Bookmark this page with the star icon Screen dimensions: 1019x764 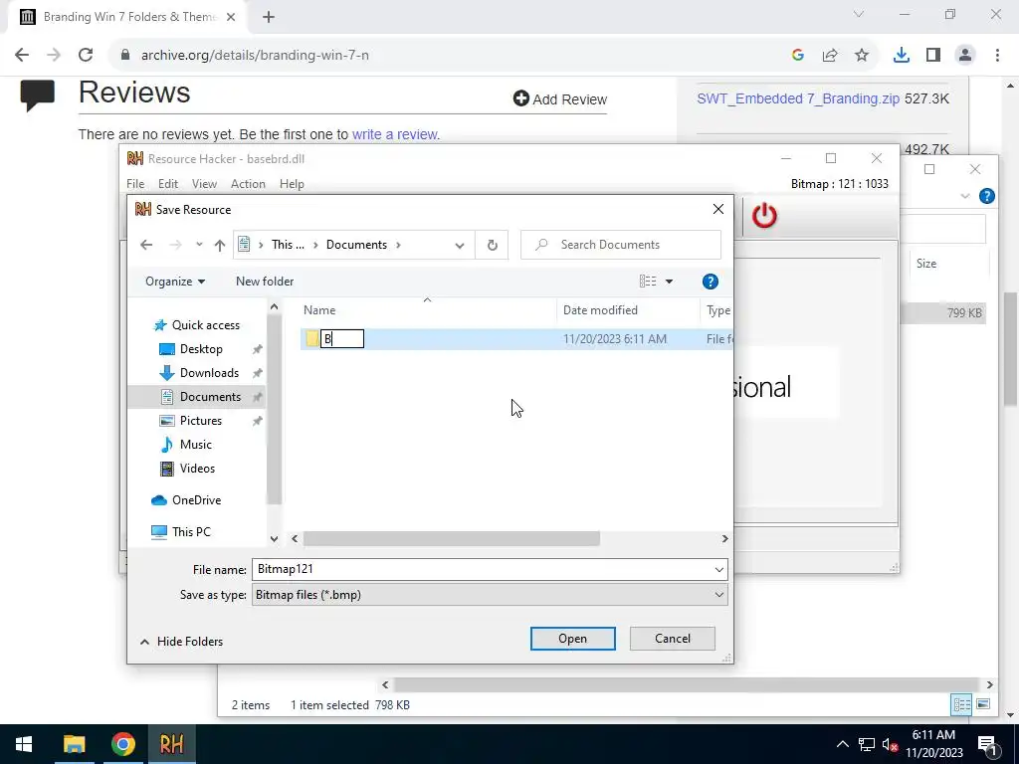[x=862, y=56]
